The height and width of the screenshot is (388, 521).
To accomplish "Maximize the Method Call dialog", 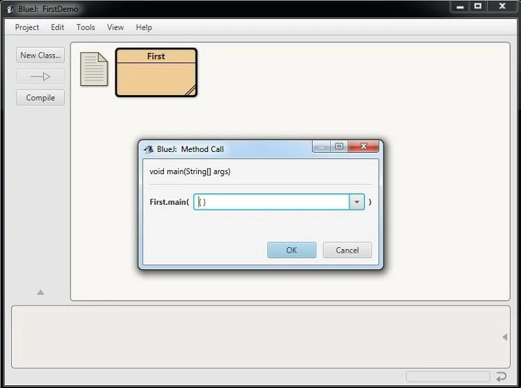I will [x=339, y=146].
